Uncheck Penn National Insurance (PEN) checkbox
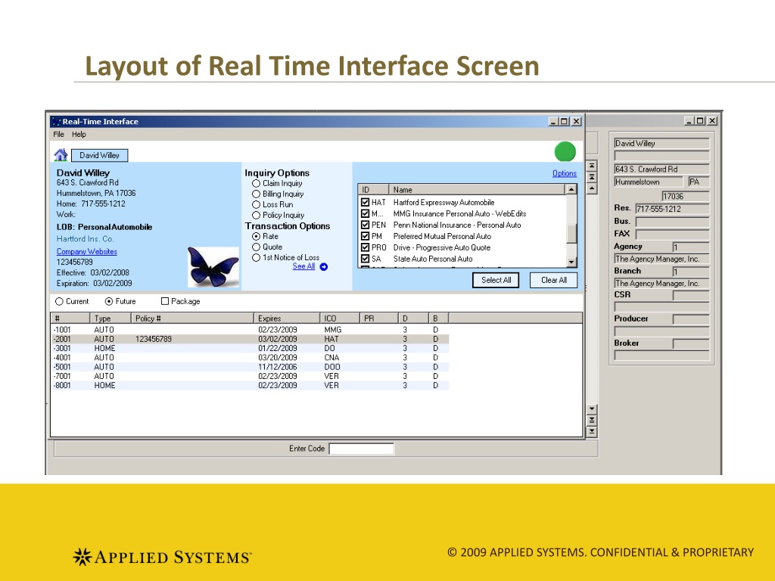Image resolution: width=775 pixels, height=581 pixels. 366,225
